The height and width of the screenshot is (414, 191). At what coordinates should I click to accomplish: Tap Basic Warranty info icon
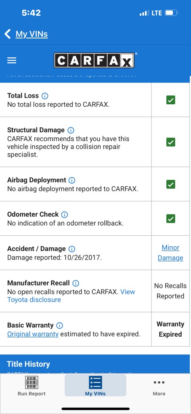(60, 325)
